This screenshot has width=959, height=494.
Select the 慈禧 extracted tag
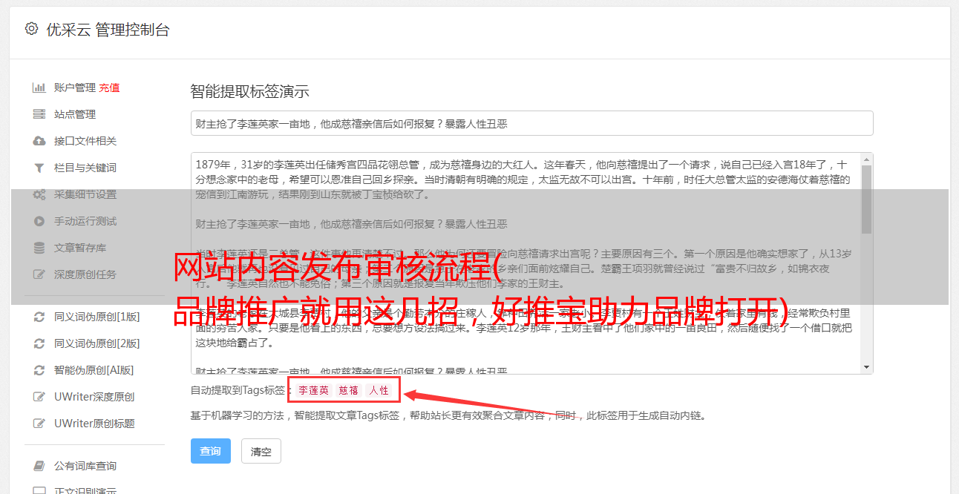(349, 390)
